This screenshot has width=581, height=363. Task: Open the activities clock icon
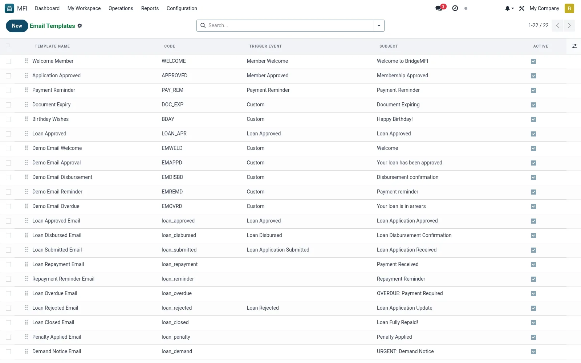[x=455, y=8]
